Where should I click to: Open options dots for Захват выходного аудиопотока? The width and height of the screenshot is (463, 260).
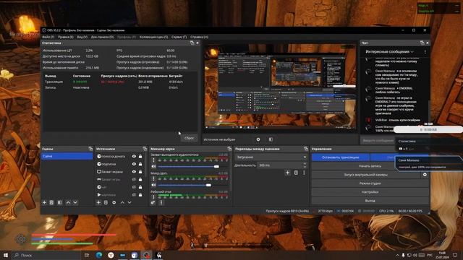pyautogui.click(x=153, y=160)
